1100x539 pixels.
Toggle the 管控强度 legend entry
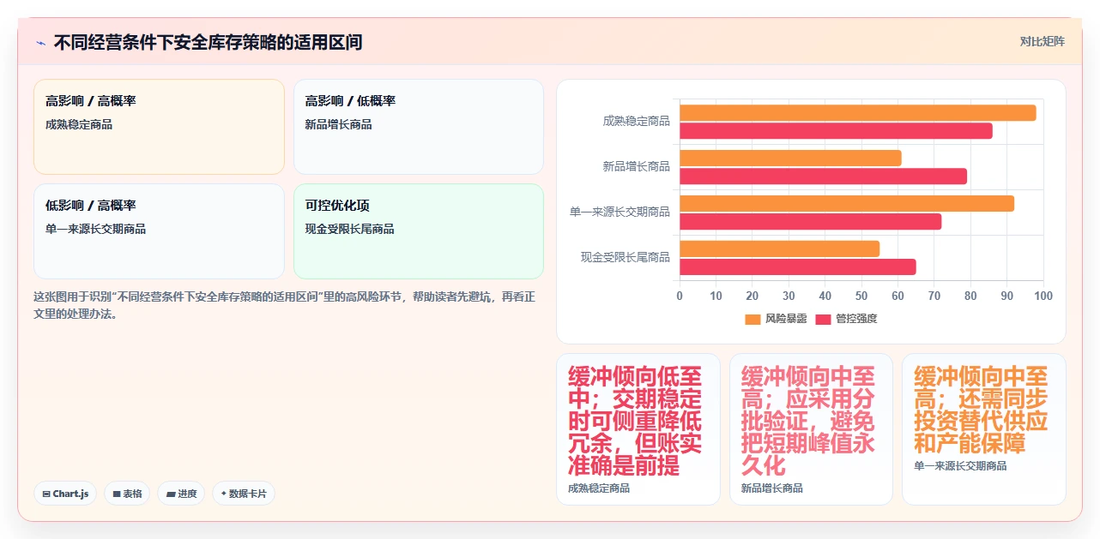click(846, 319)
